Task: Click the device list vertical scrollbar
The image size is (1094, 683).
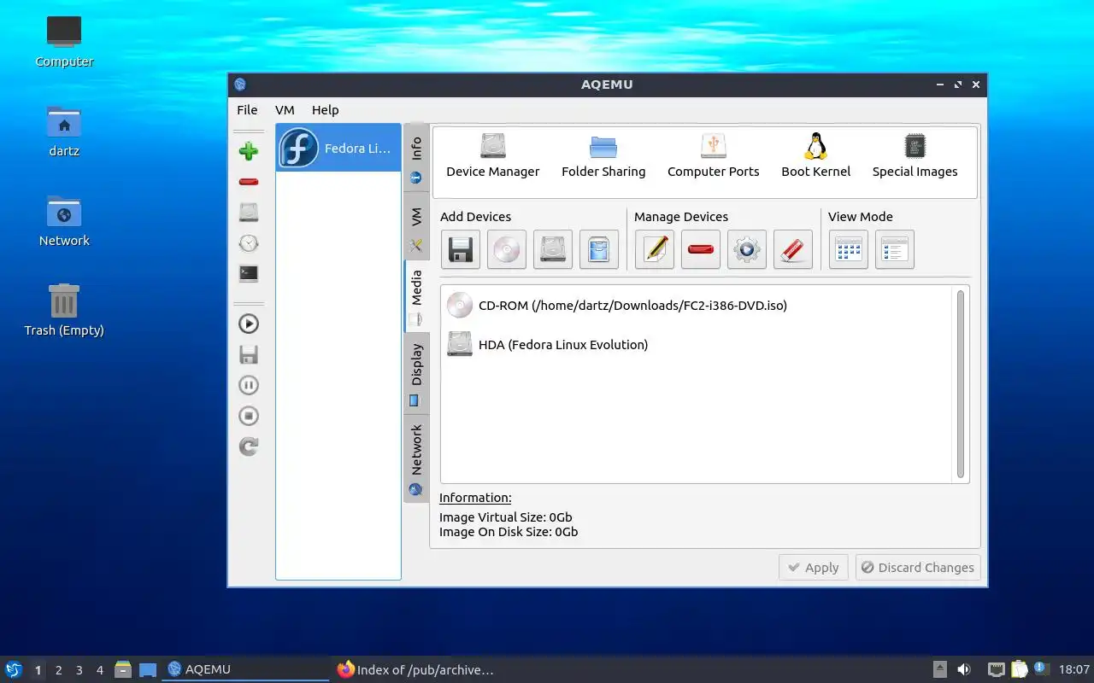Action: point(961,384)
